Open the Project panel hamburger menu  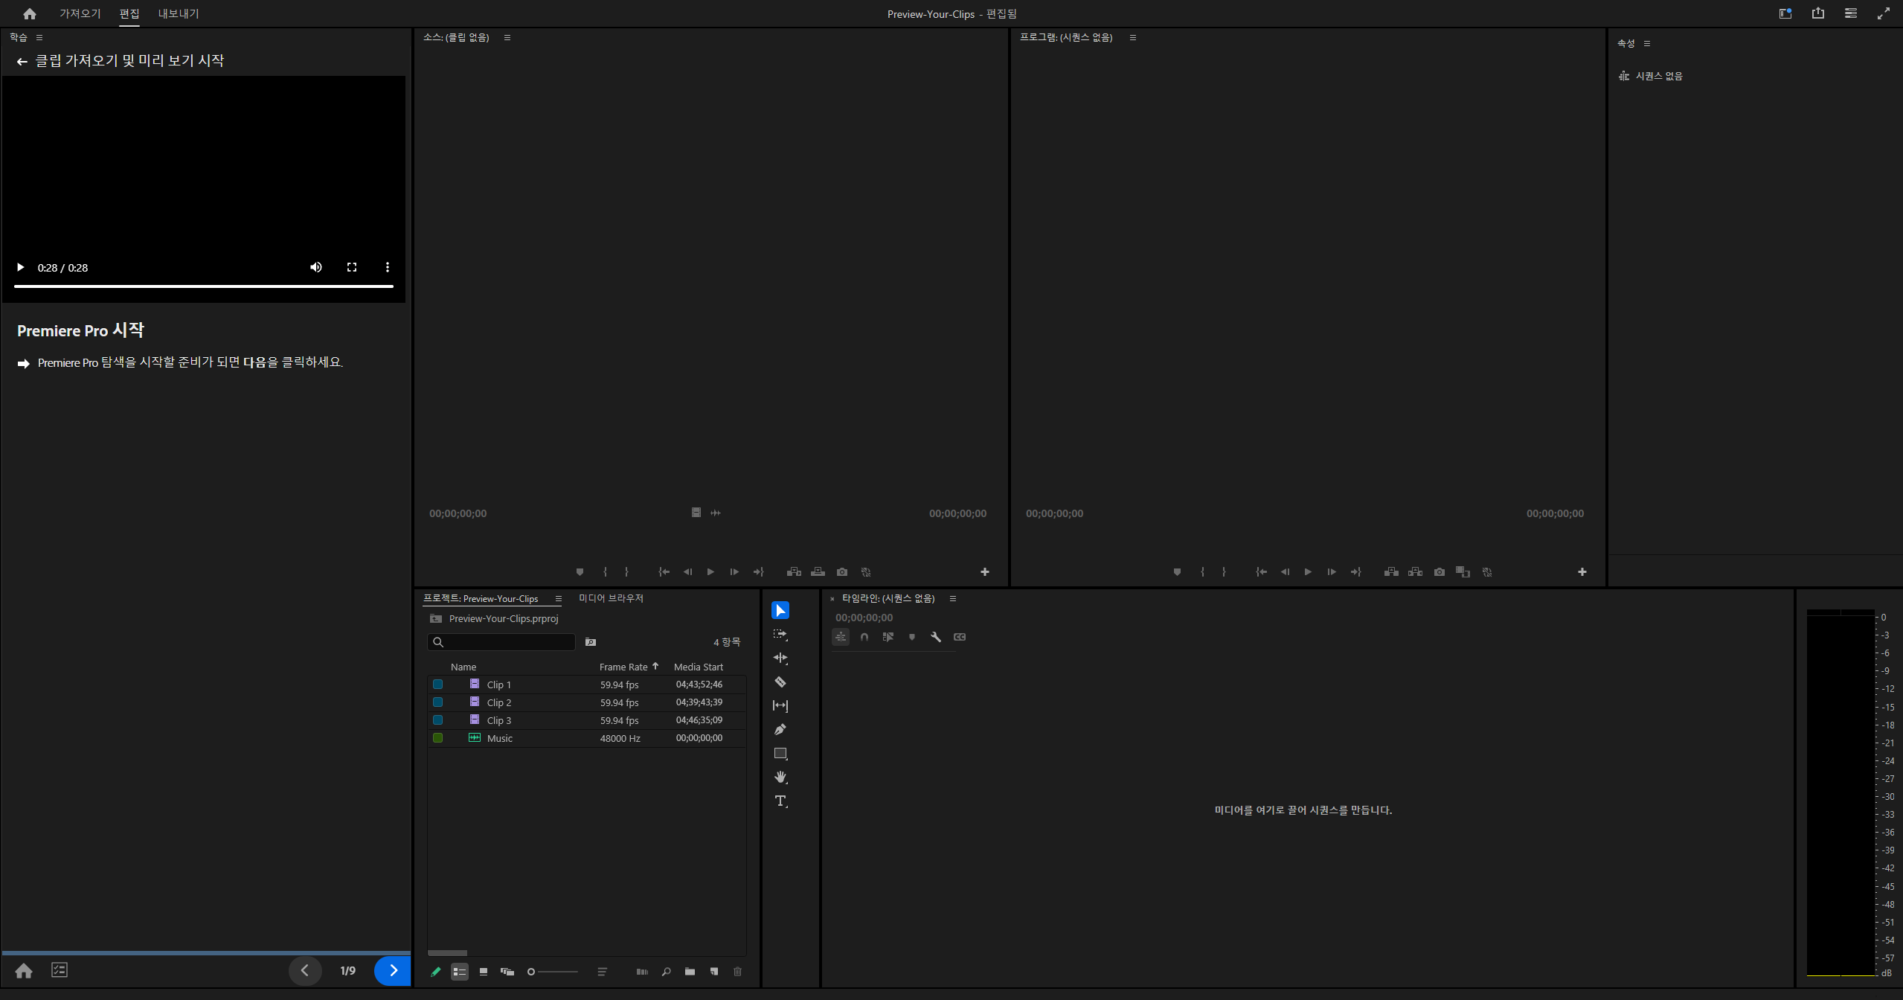558,599
